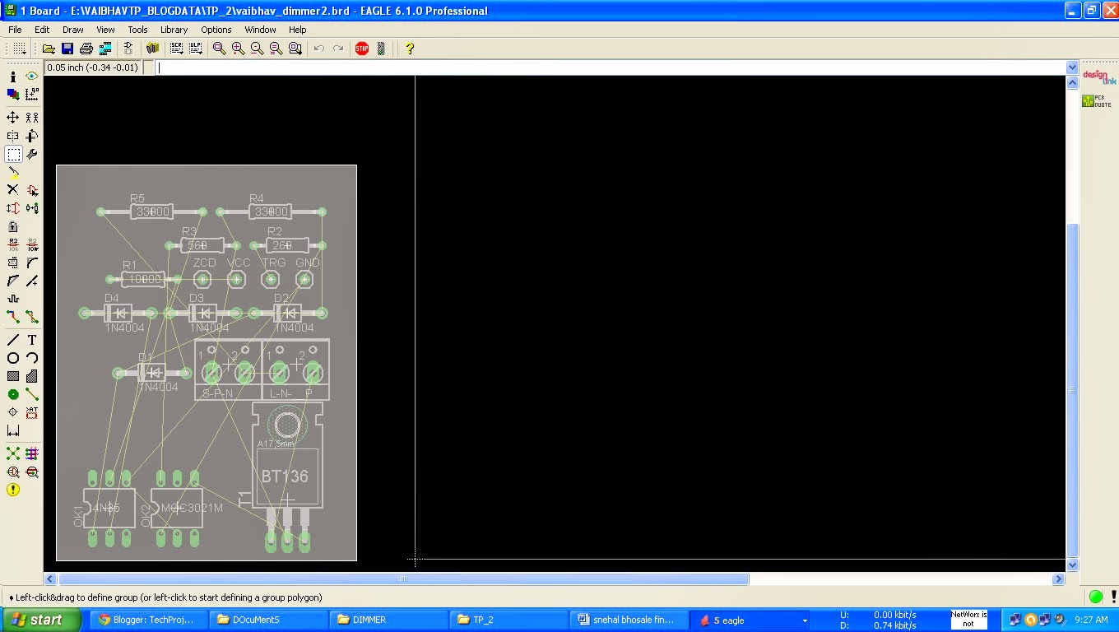The image size is (1119, 632).
Task: Save the board with floppy icon
Action: [67, 49]
